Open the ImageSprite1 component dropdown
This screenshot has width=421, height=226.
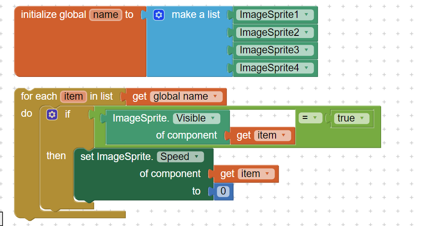[x=306, y=15]
